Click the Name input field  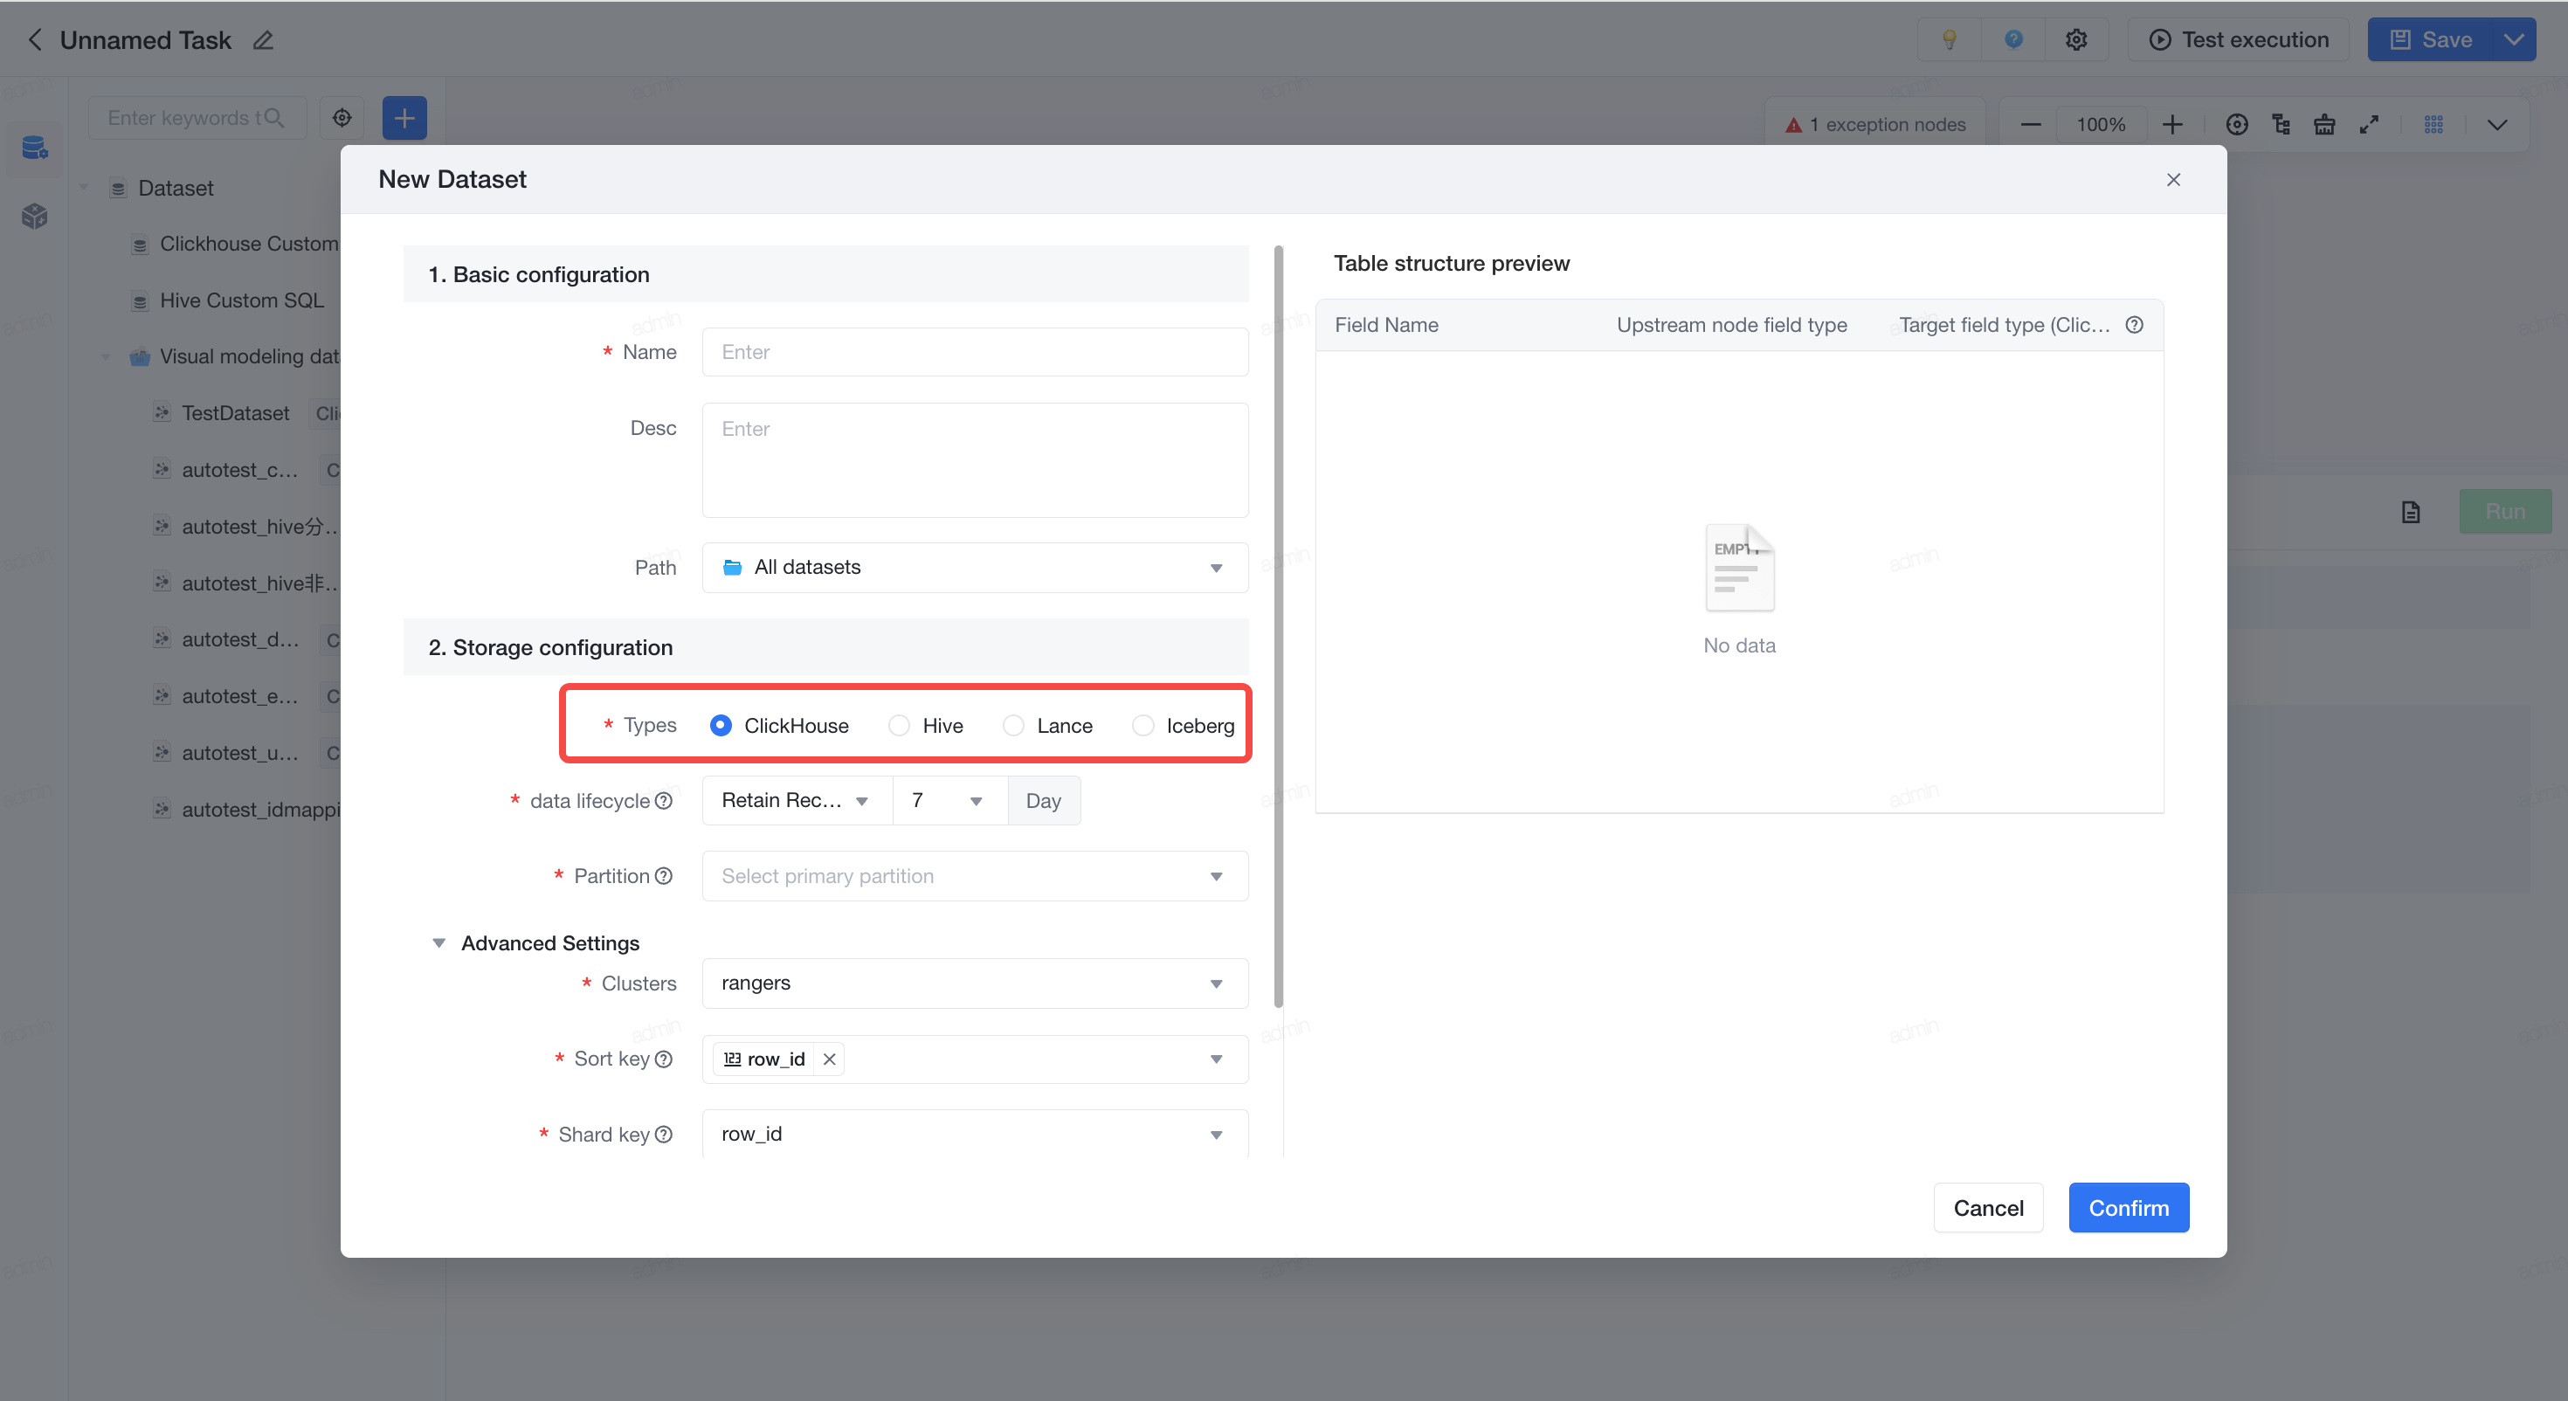[975, 352]
